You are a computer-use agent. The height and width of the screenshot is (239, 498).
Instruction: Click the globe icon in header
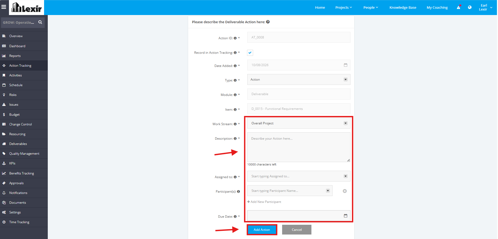click(470, 7)
